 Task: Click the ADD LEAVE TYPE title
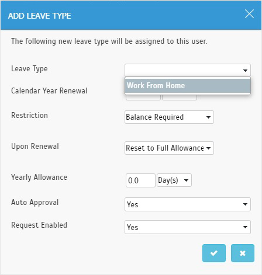pos(40,16)
